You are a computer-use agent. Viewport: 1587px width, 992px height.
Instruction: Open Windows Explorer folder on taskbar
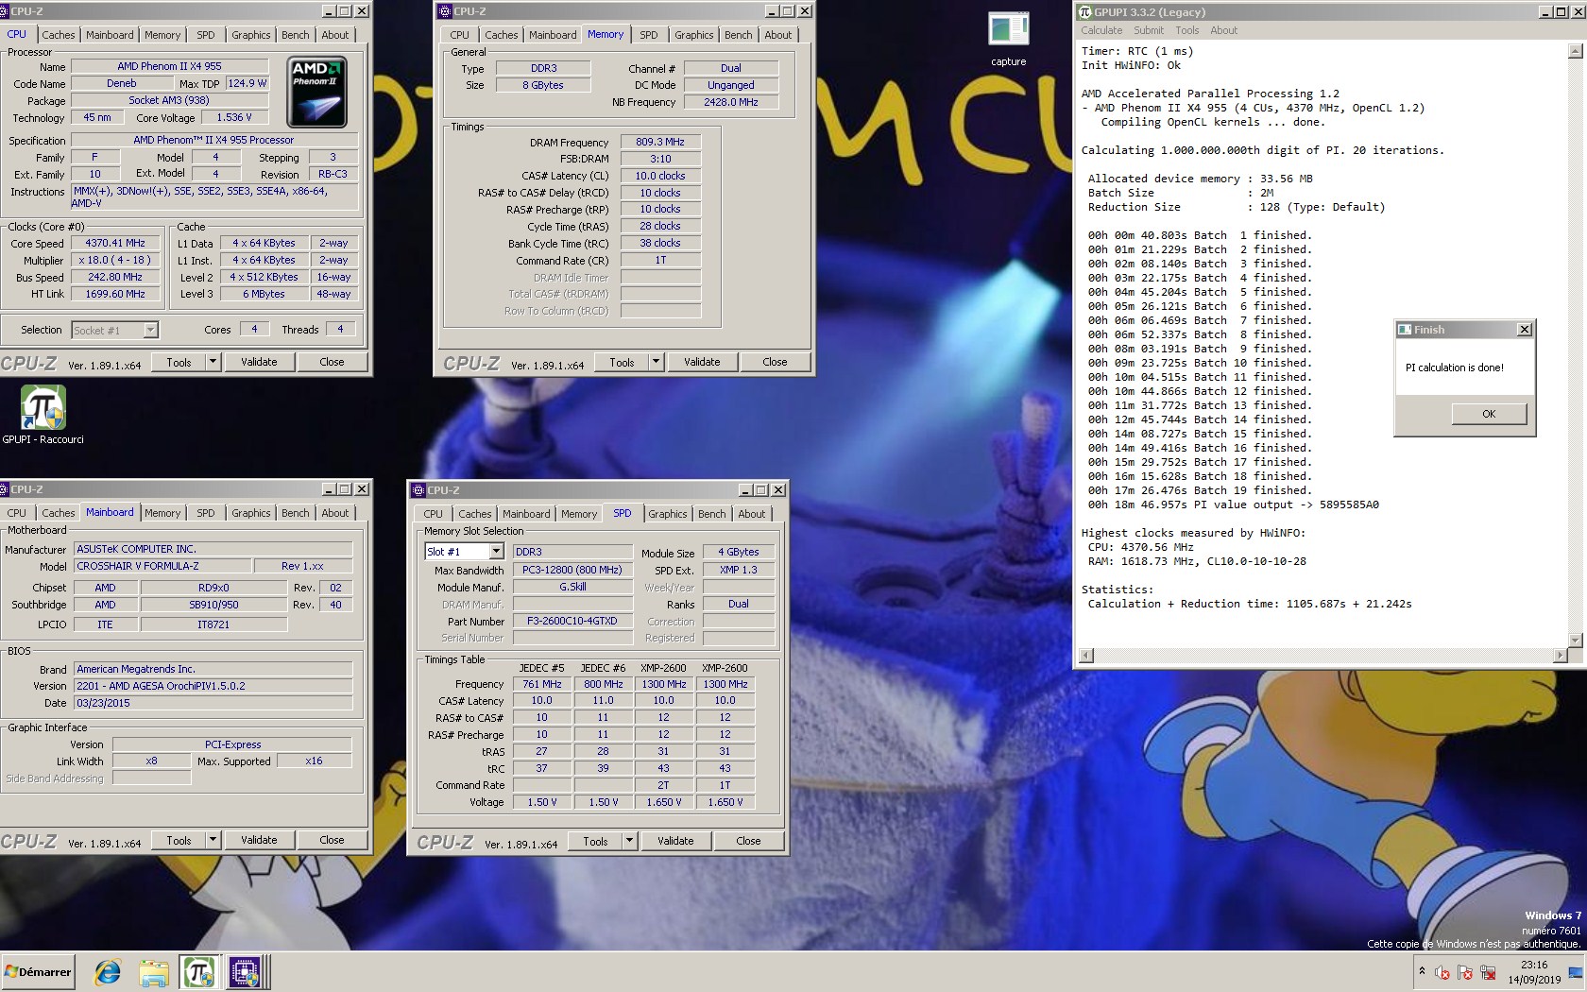pyautogui.click(x=154, y=972)
